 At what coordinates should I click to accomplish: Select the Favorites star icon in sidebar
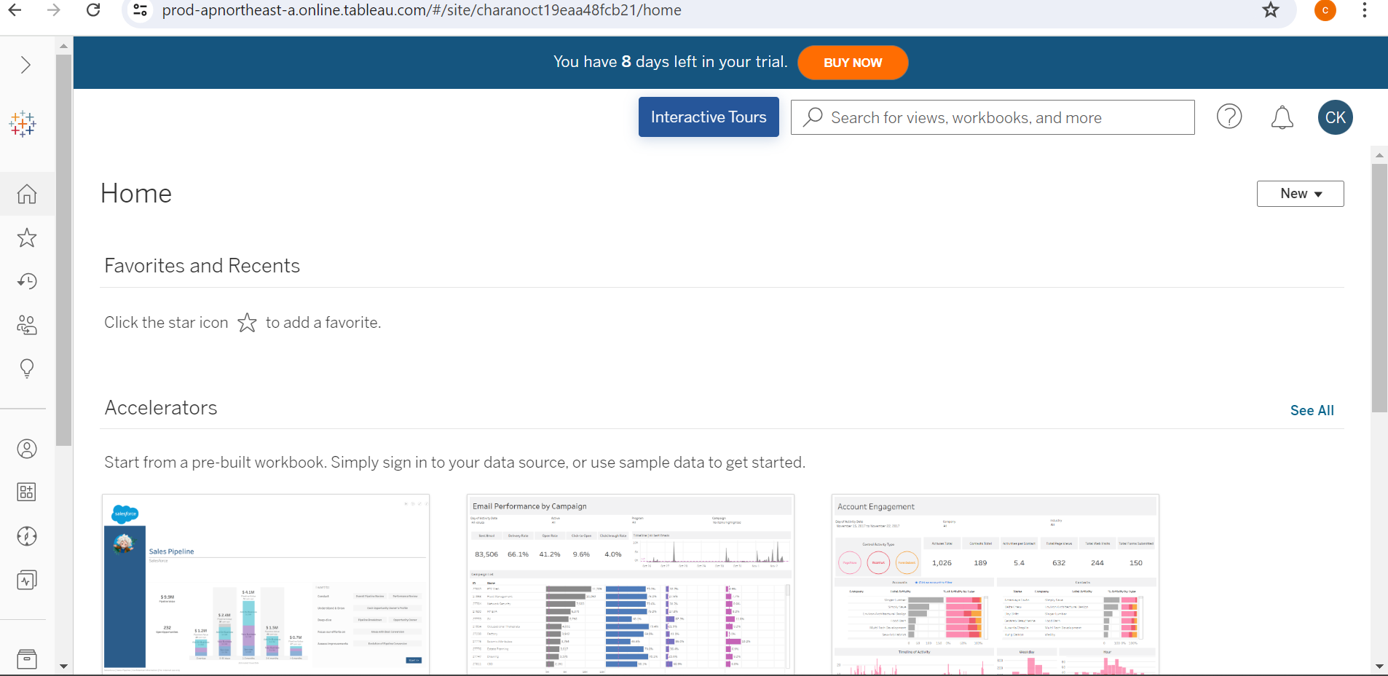pyautogui.click(x=26, y=237)
